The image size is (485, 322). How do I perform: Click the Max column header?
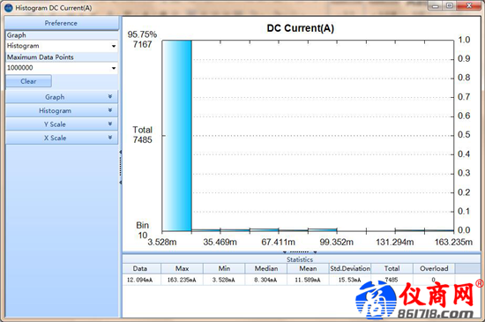tap(182, 268)
